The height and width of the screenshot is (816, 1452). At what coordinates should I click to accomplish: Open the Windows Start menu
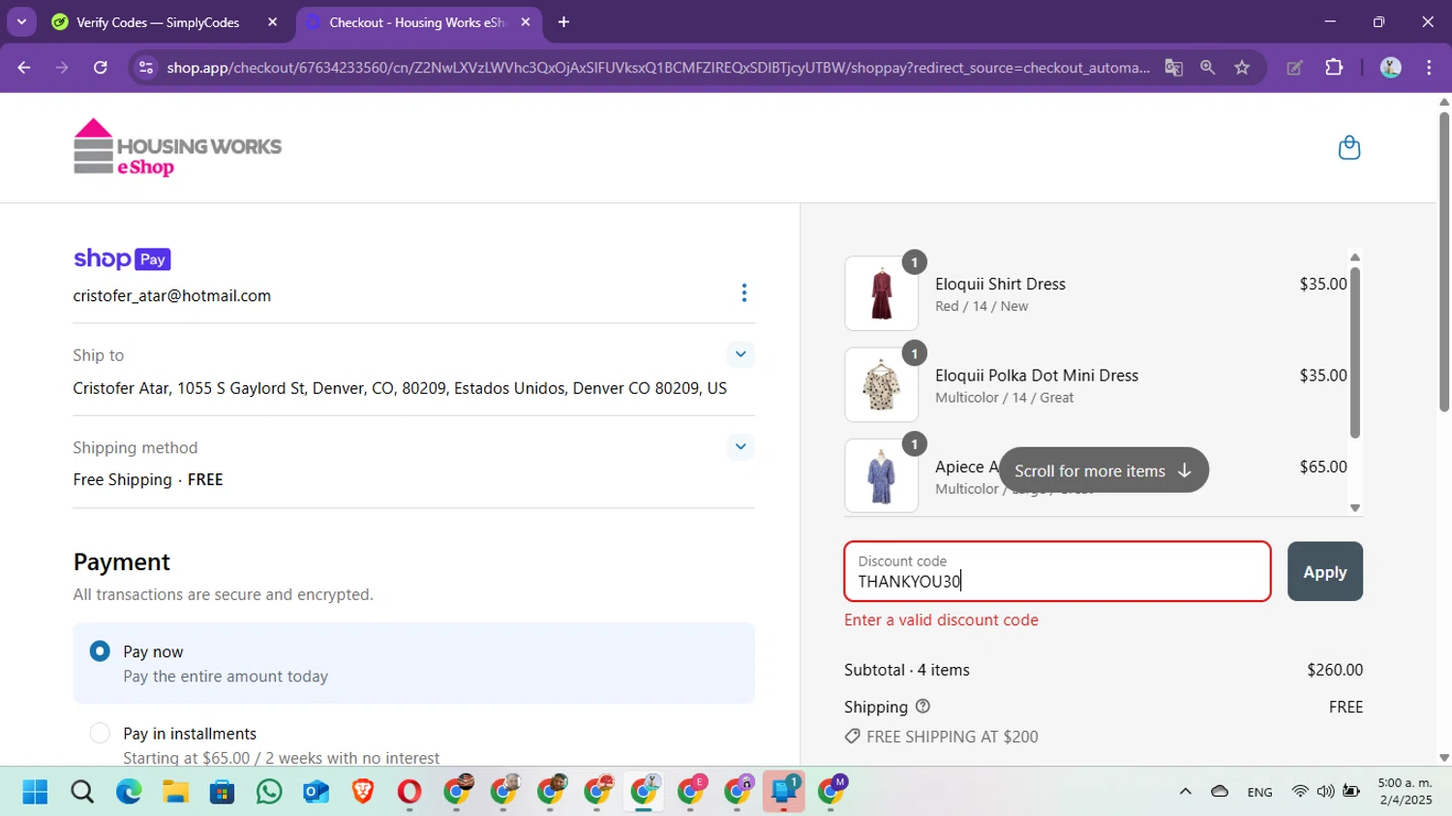coord(35,792)
